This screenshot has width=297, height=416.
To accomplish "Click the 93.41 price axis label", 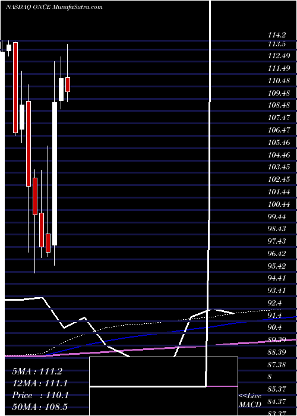I will point(277,291).
